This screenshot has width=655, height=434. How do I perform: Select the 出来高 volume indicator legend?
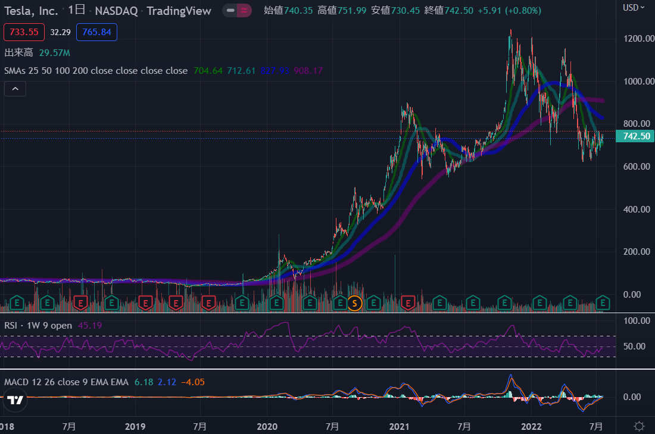tap(19, 52)
